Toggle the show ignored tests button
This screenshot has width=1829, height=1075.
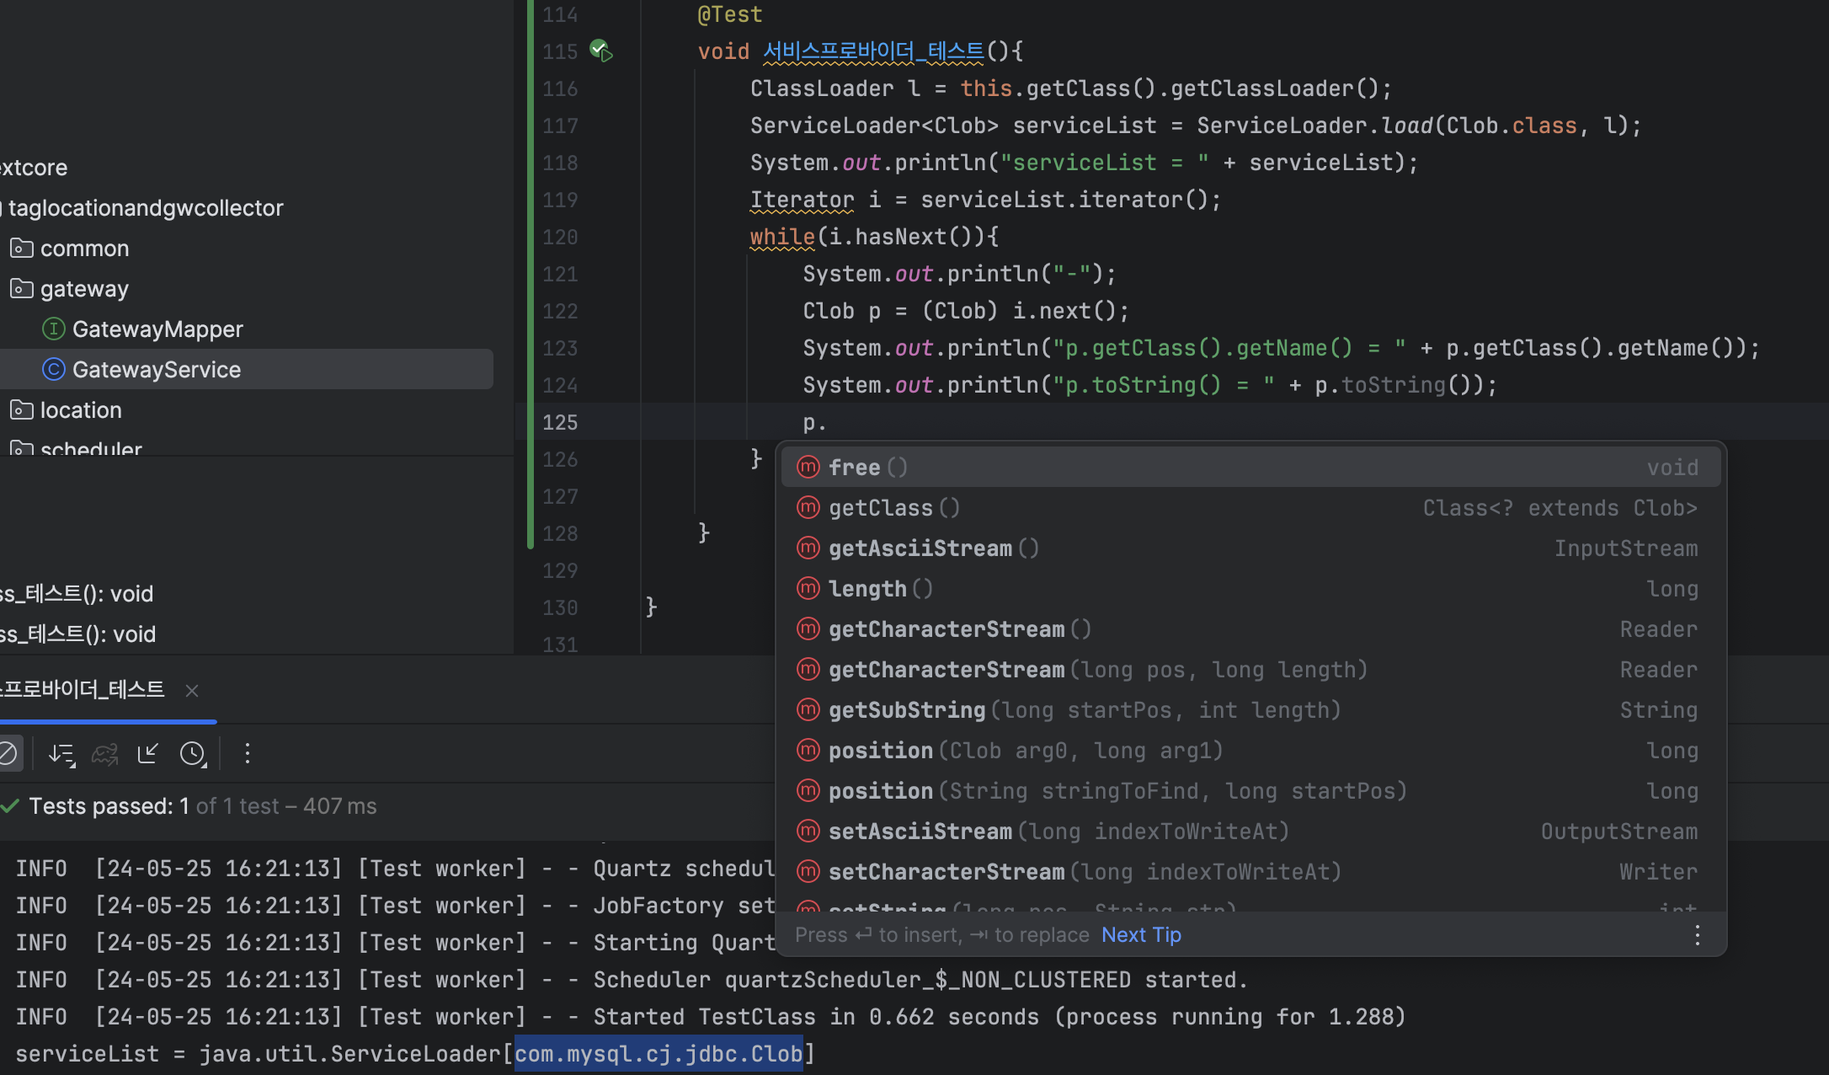tap(8, 753)
